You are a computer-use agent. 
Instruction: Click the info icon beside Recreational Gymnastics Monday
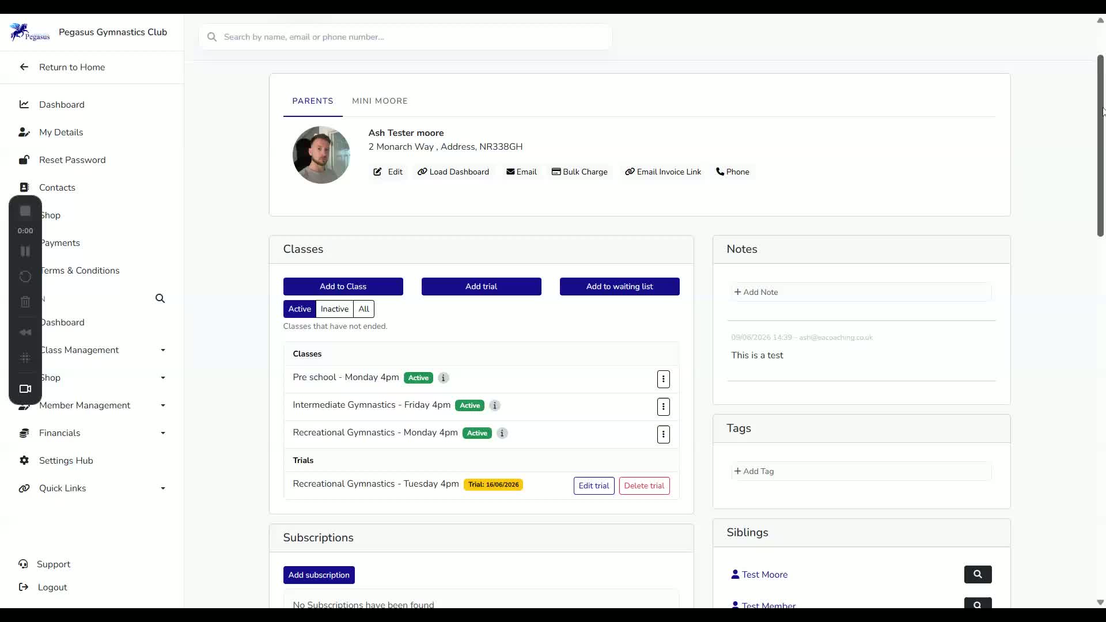(502, 433)
